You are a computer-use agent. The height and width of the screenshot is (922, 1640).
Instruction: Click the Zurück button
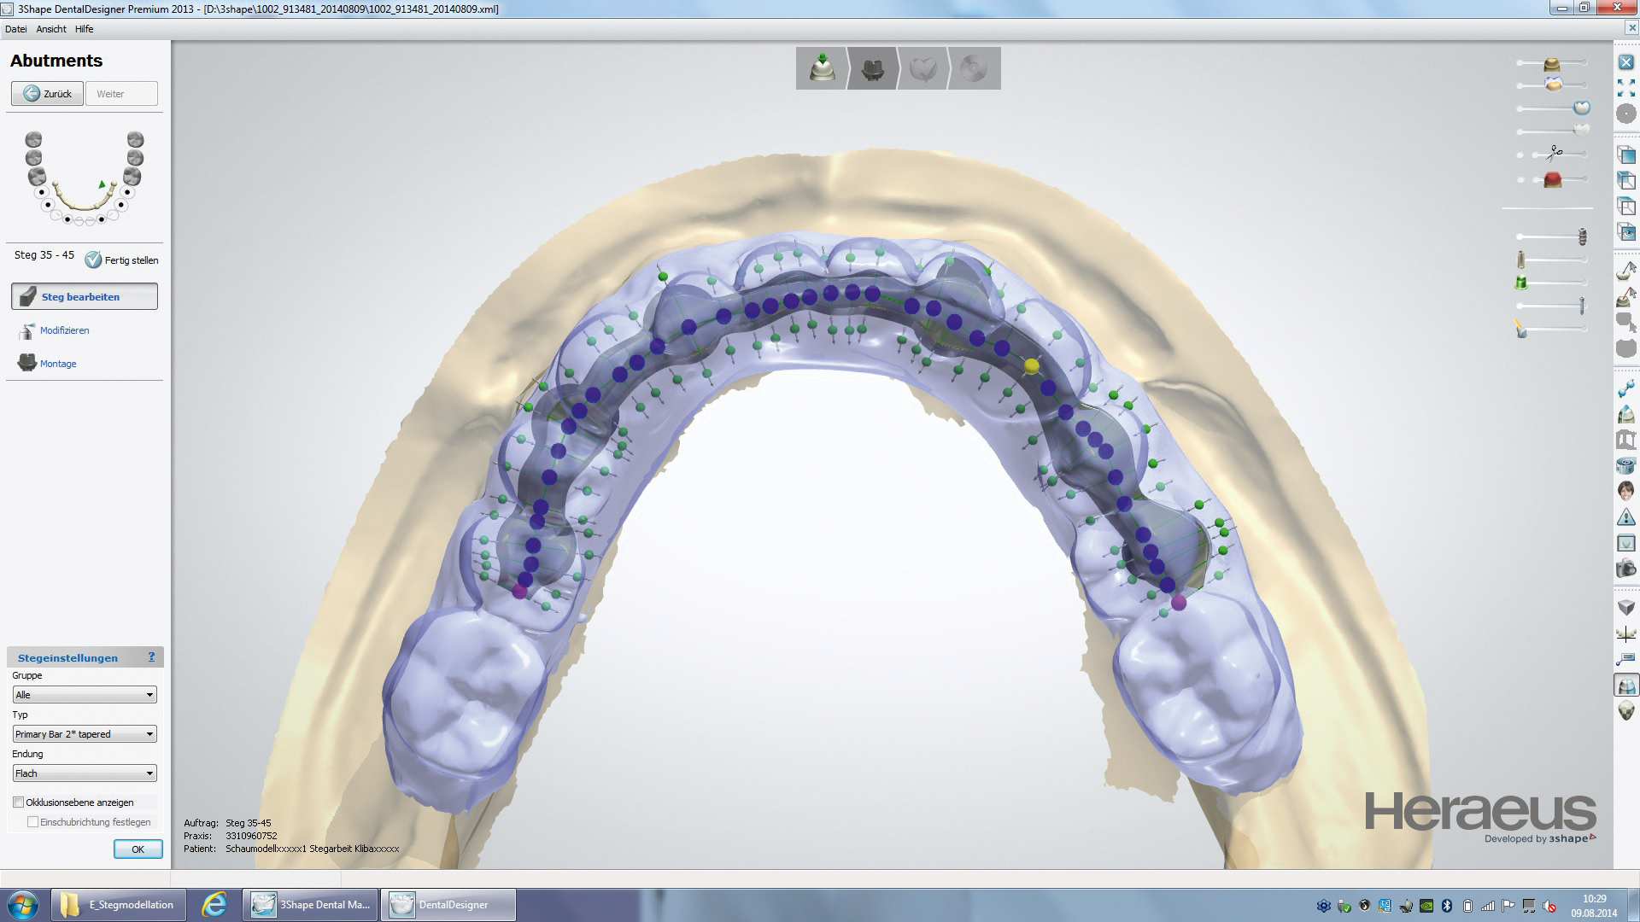[x=48, y=94]
